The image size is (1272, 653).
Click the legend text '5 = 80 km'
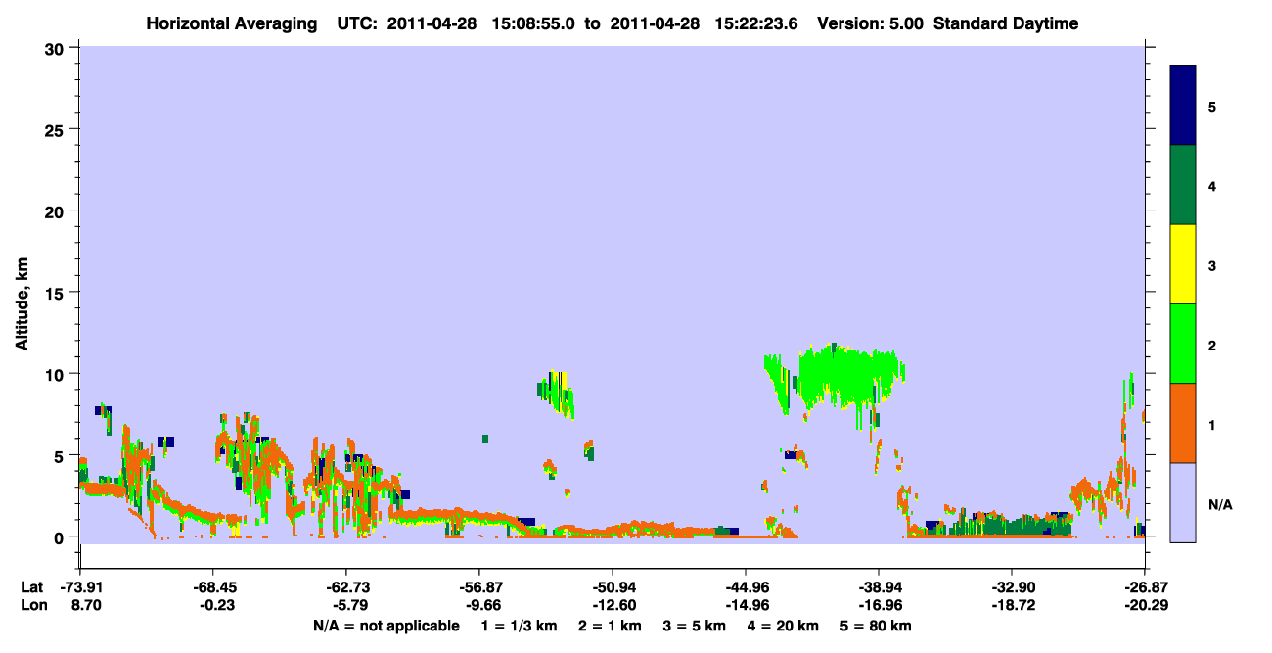879,626
